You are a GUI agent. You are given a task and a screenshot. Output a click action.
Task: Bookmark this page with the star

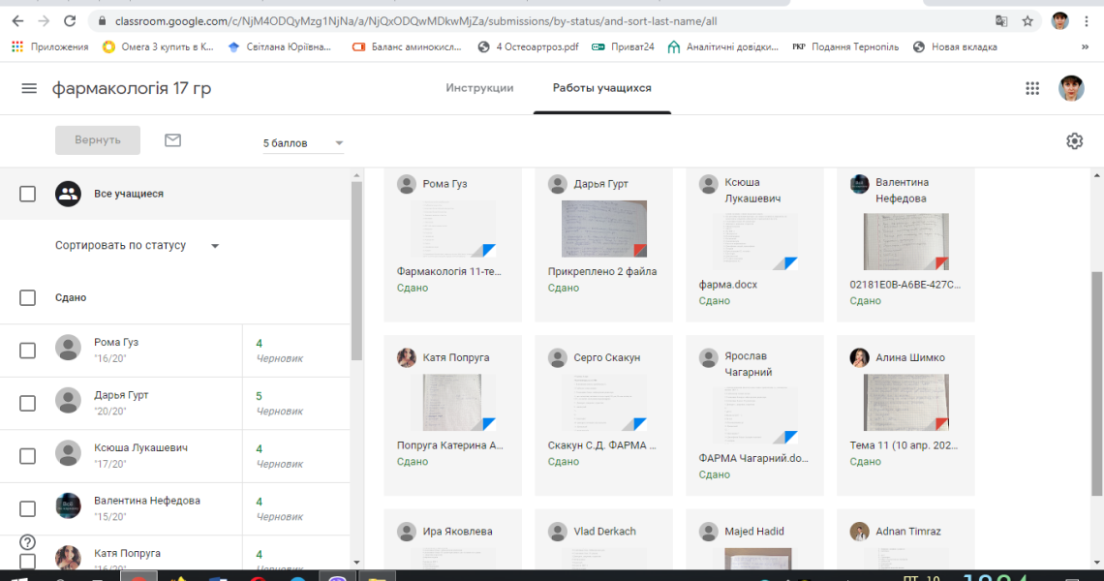tap(1027, 21)
